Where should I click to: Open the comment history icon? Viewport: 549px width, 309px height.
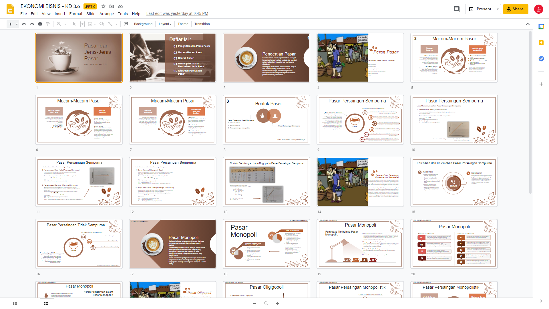[456, 9]
